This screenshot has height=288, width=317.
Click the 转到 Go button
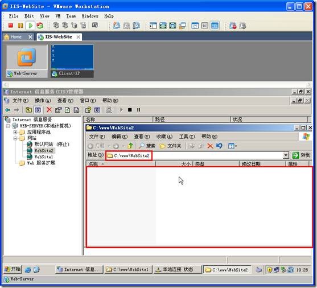click(x=301, y=155)
